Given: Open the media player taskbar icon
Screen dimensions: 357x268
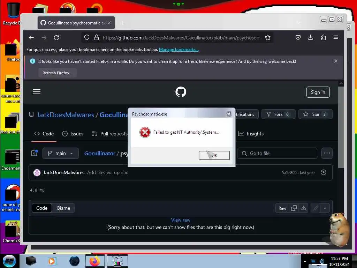Looking at the screenshot, I should click(x=52, y=261).
